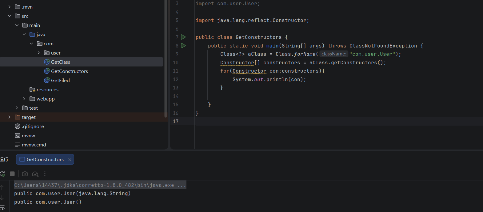
Task: Run class from line 7 gutter arrow
Action: point(183,37)
